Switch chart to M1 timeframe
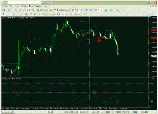 (x=50, y=14)
